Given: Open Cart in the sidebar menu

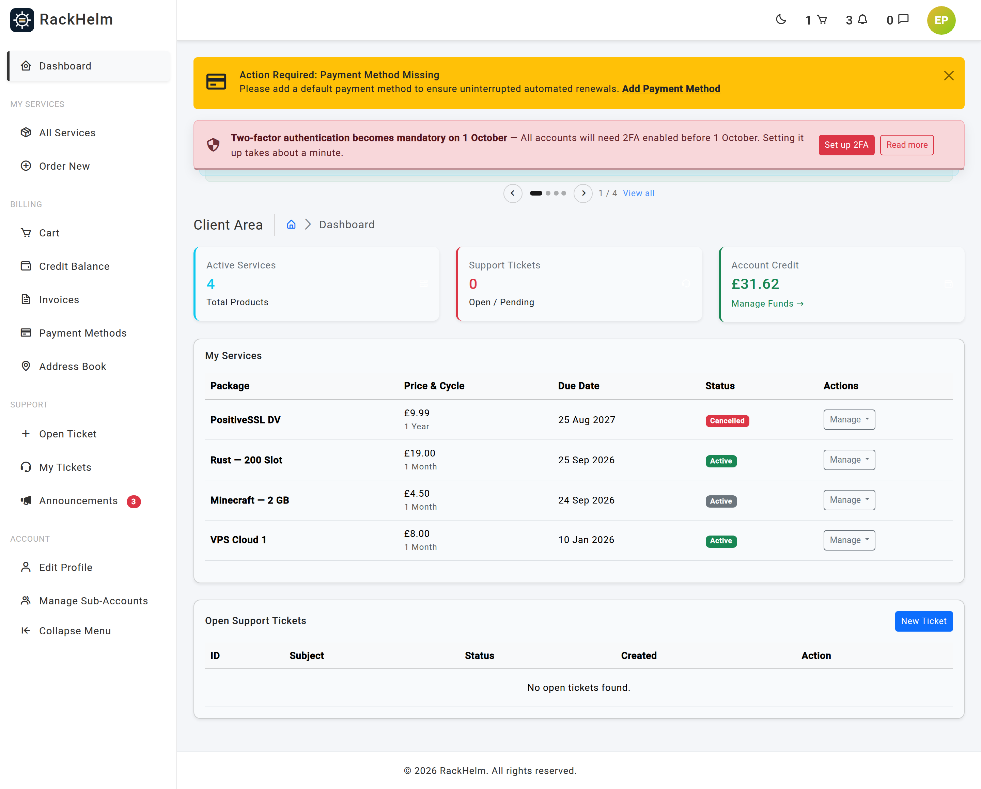Looking at the screenshot, I should tap(89, 233).
